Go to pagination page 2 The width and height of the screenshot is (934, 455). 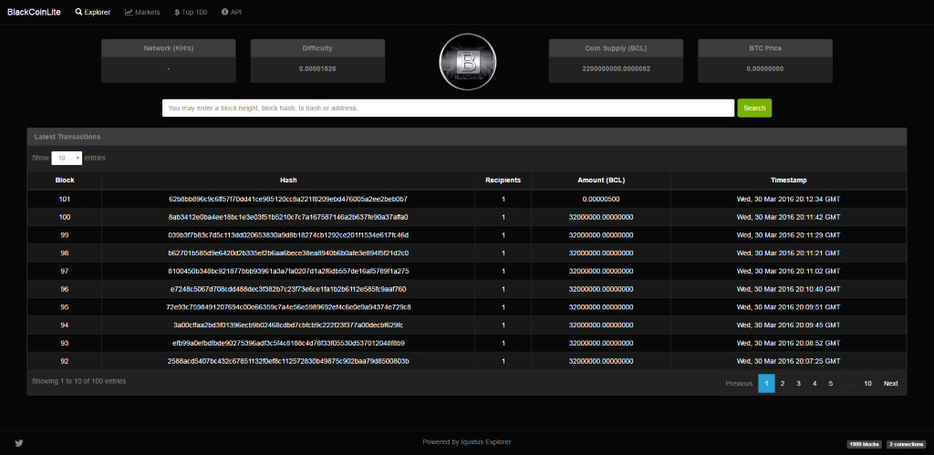coord(782,384)
